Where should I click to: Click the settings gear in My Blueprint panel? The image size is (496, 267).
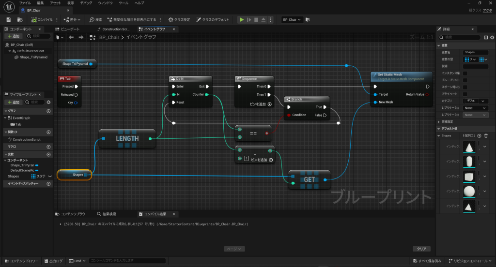(48, 102)
